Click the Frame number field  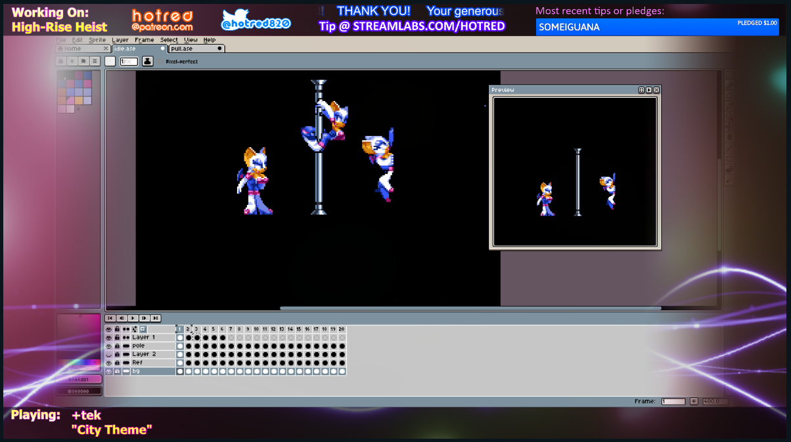[673, 401]
